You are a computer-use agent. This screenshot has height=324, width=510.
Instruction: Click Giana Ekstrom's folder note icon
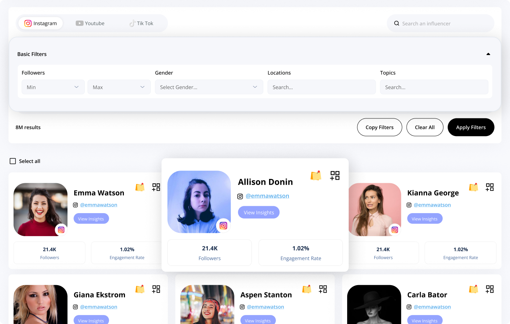140,289
